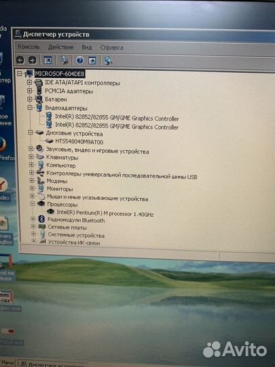Screen dimensions: 275x367
Task: Click the Клавиатуры keyboard icon
Action: click(40, 156)
